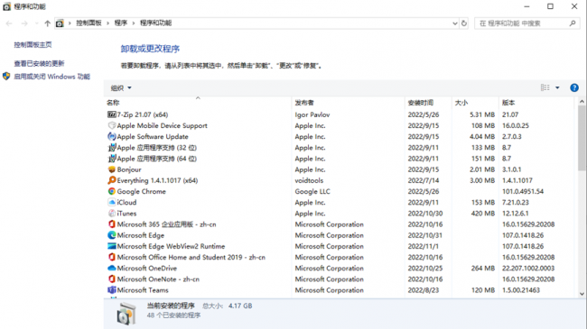Click the control panel icon in address bar
Image resolution: width=587 pixels, height=329 pixels.
pos(60,23)
